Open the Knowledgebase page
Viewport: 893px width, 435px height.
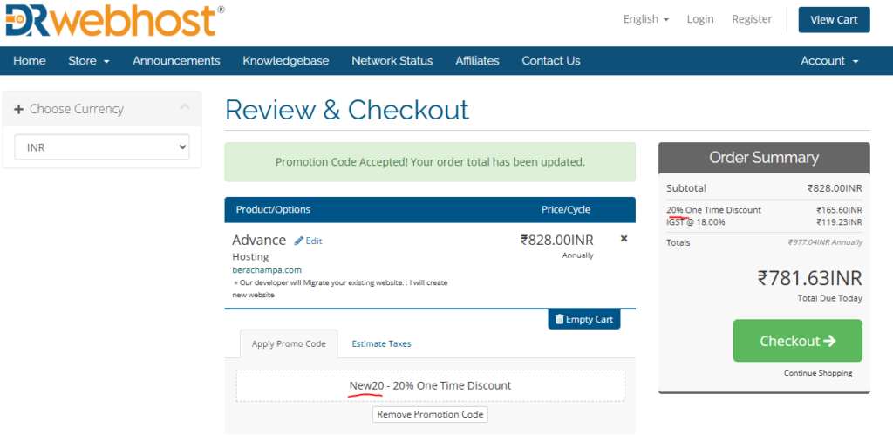click(286, 60)
